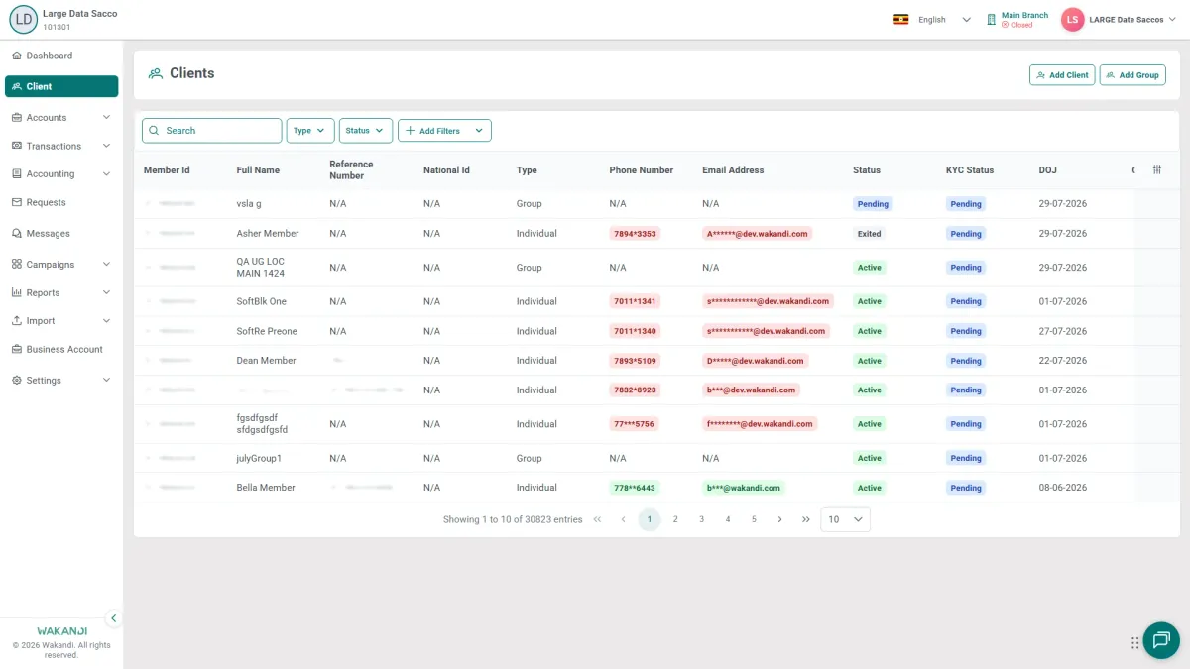Click the Dashboard home icon
1190x669 pixels.
coord(17,56)
